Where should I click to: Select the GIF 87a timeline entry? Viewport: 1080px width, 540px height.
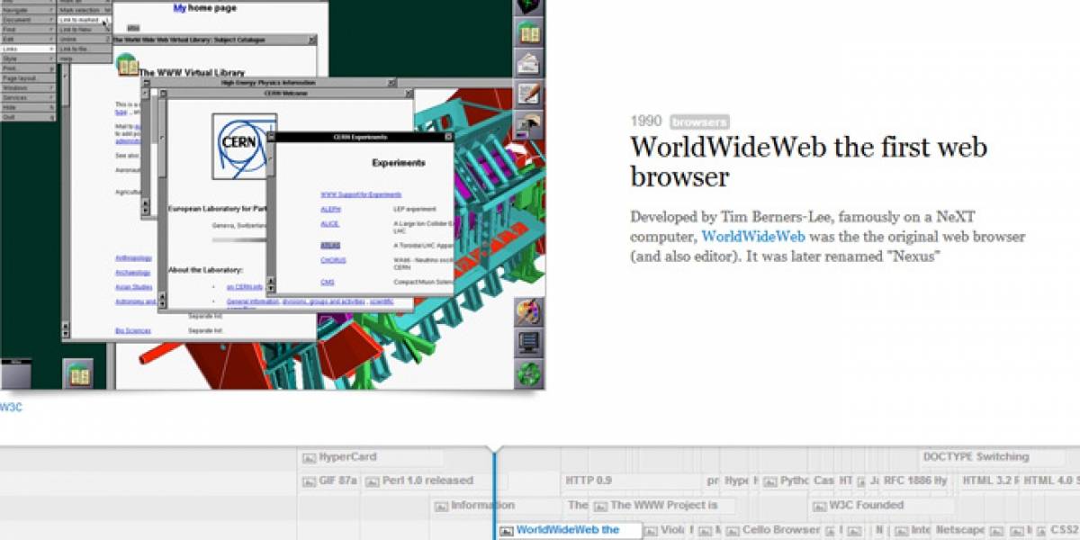(x=329, y=481)
